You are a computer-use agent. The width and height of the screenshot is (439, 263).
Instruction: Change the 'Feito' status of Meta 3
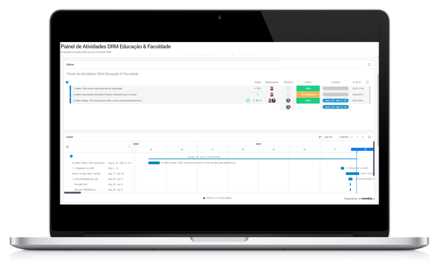pyautogui.click(x=308, y=100)
